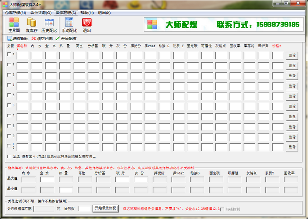
Task: Click the 删除 button for row 3
Action: (292, 76)
